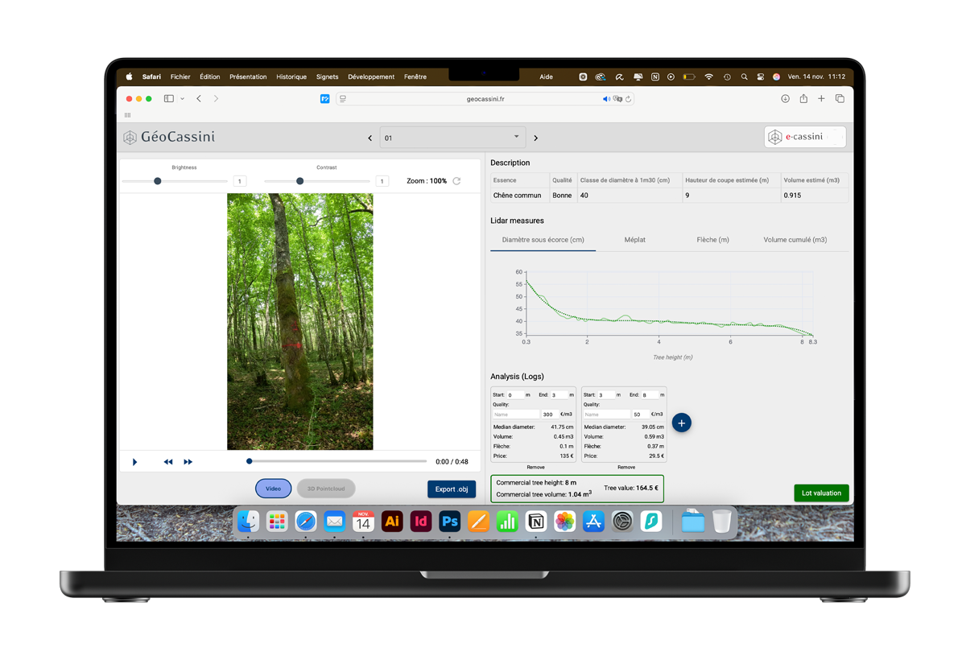Open Photoshop from the Dock
The image size is (966, 660).
pos(449,522)
